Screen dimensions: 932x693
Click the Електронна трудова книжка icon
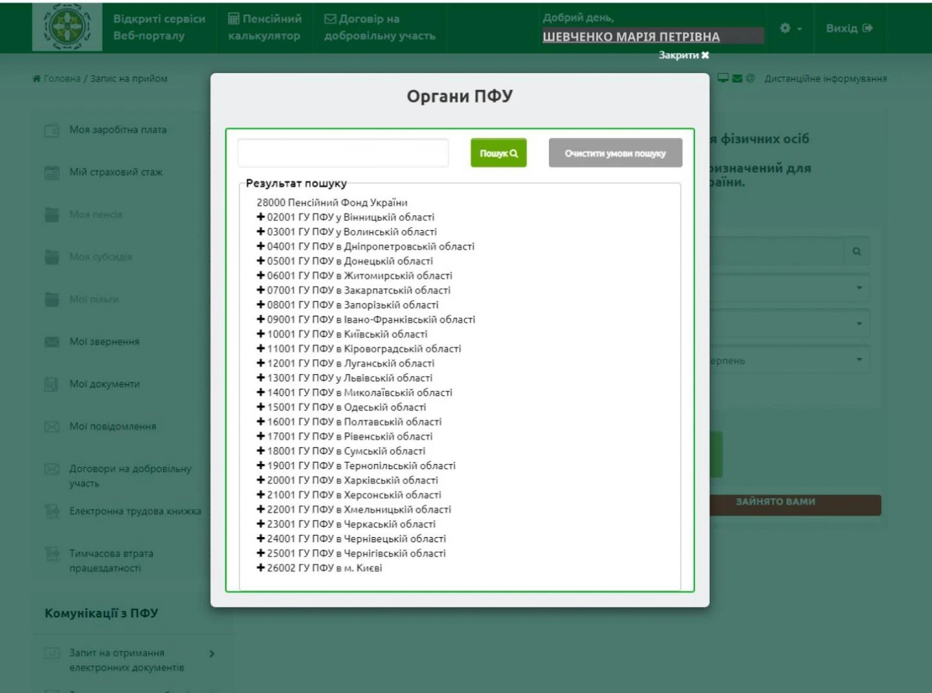(x=52, y=511)
